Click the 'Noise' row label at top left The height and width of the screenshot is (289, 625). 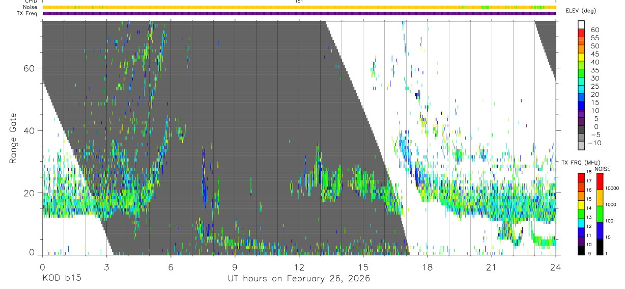(30, 8)
